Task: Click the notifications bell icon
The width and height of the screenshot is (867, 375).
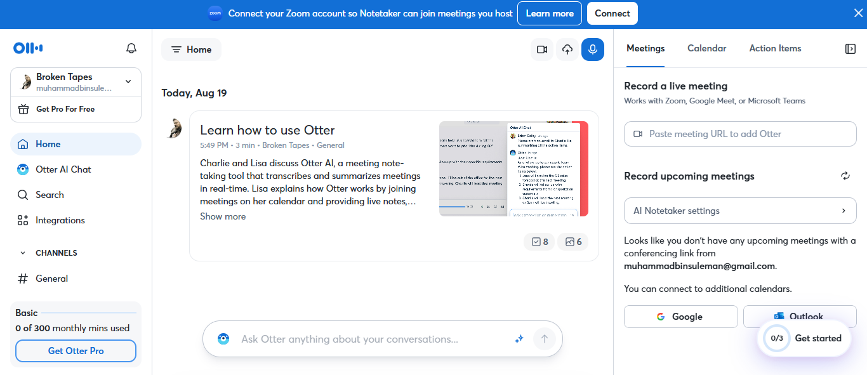Action: 131,48
